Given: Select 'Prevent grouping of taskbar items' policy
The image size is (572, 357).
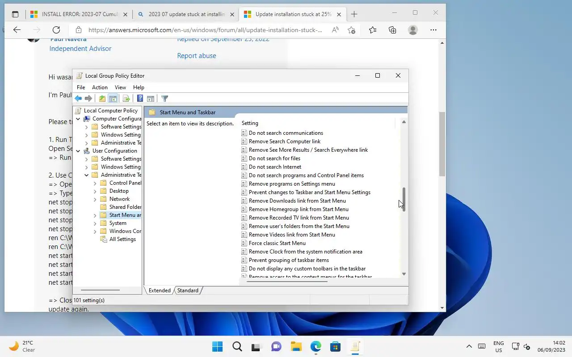Looking at the screenshot, I should [x=289, y=260].
